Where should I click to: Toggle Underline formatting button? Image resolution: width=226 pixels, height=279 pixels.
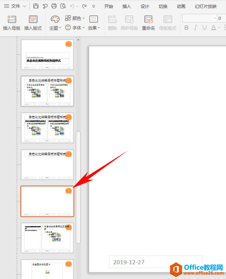pos(205,28)
